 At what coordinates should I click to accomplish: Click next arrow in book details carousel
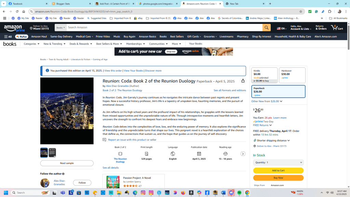243,154
